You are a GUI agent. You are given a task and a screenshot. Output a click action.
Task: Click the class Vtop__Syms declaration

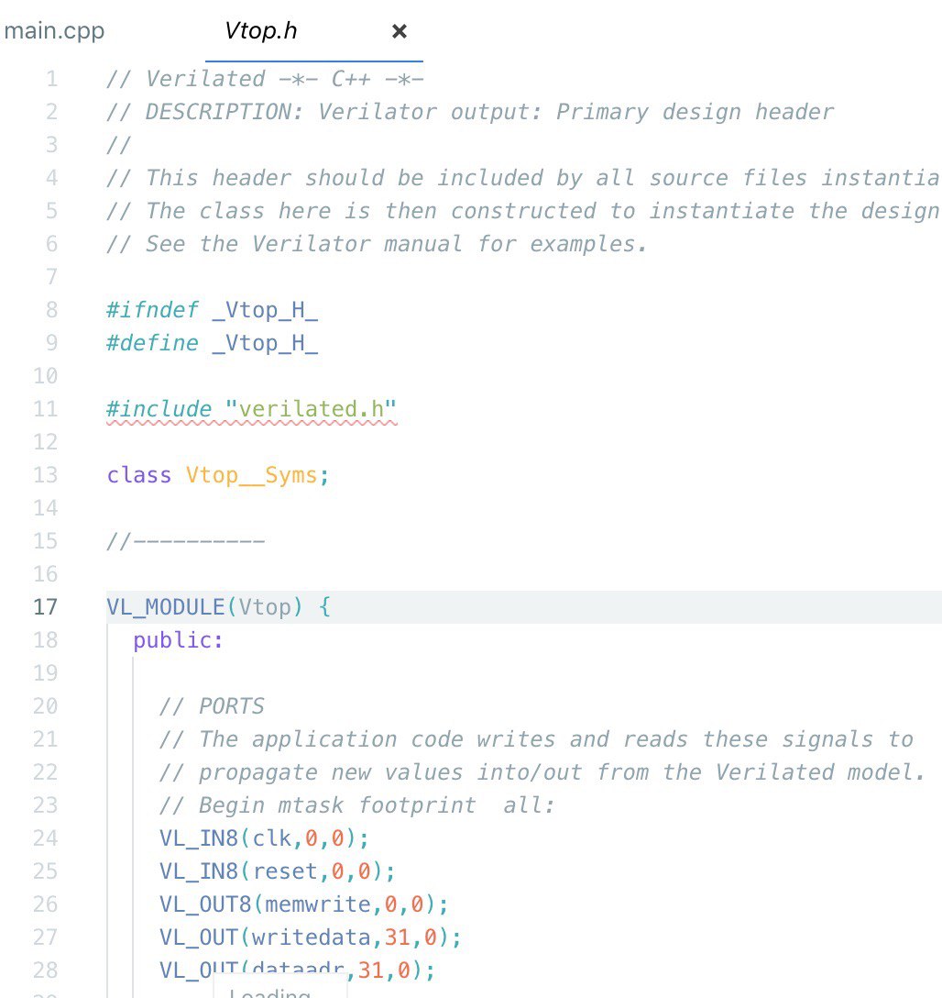point(218,475)
